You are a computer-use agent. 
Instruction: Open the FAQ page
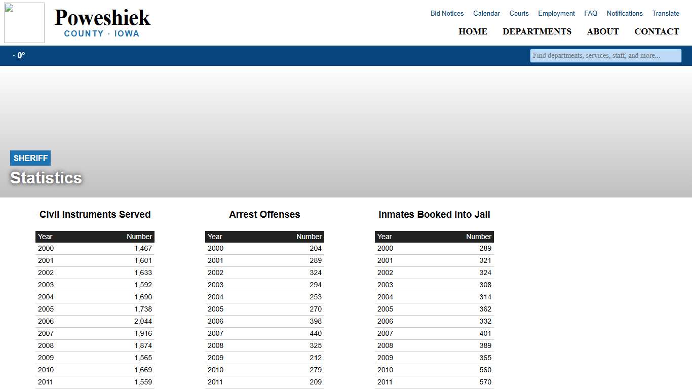tap(590, 13)
